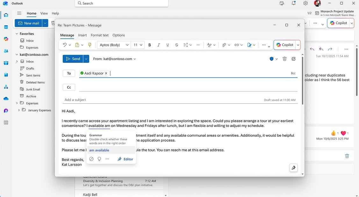Select the Drafts folder

[30, 69]
